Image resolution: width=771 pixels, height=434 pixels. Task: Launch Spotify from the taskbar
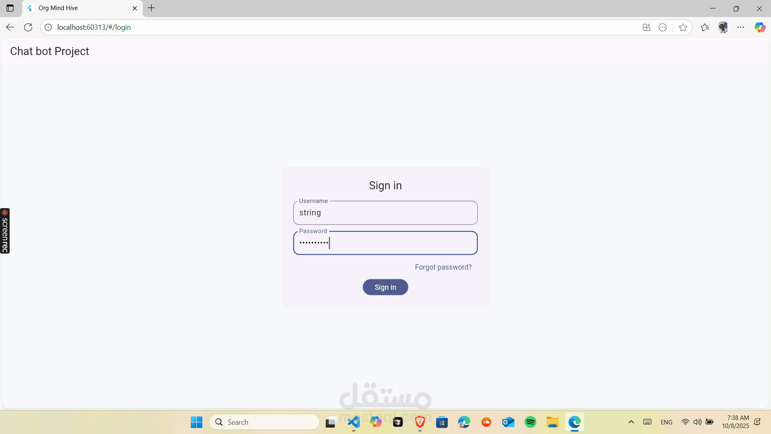coord(530,422)
